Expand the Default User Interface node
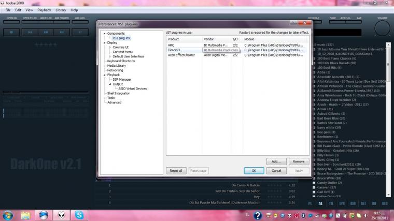Viewport: 394px width, 221px height. pyautogui.click(x=110, y=56)
